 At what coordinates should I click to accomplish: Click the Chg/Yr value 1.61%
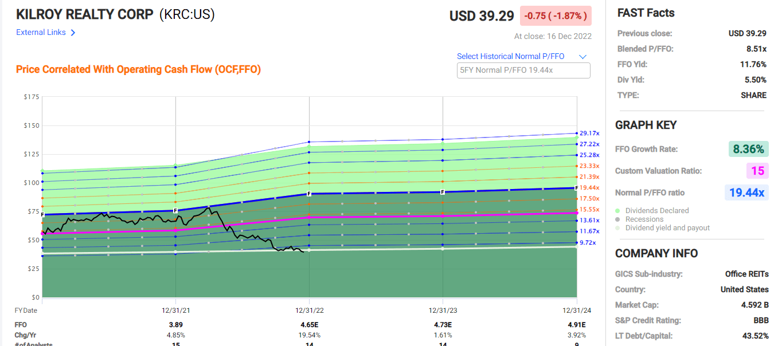443,335
